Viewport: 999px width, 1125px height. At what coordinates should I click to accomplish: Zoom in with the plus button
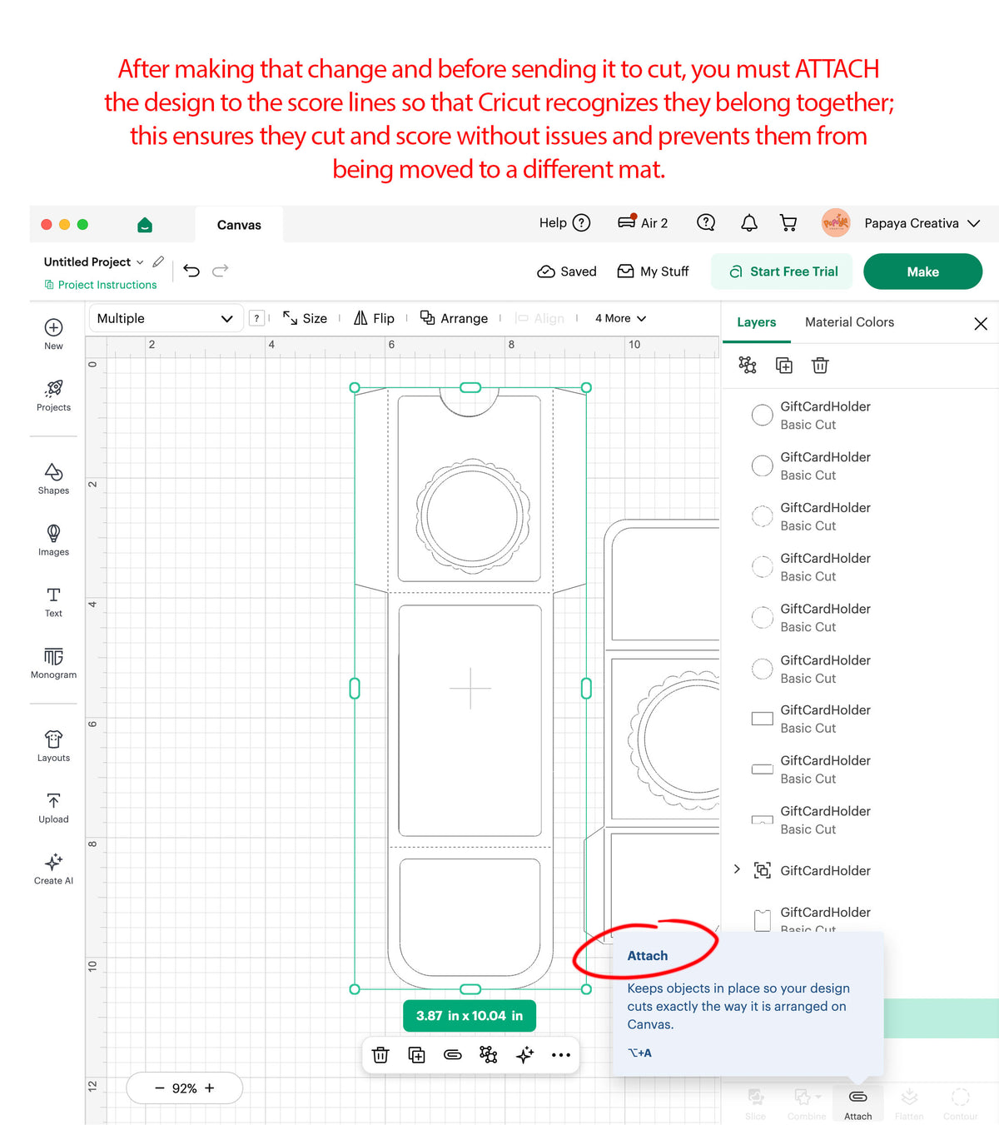pos(209,1088)
